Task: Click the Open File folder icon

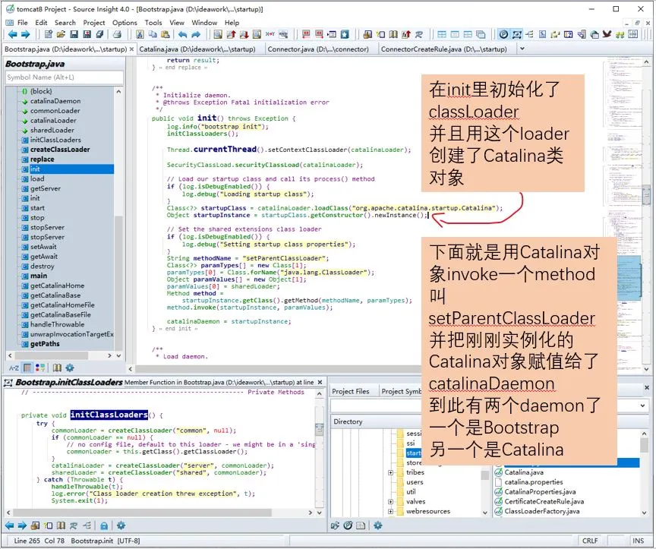Action: (61, 34)
